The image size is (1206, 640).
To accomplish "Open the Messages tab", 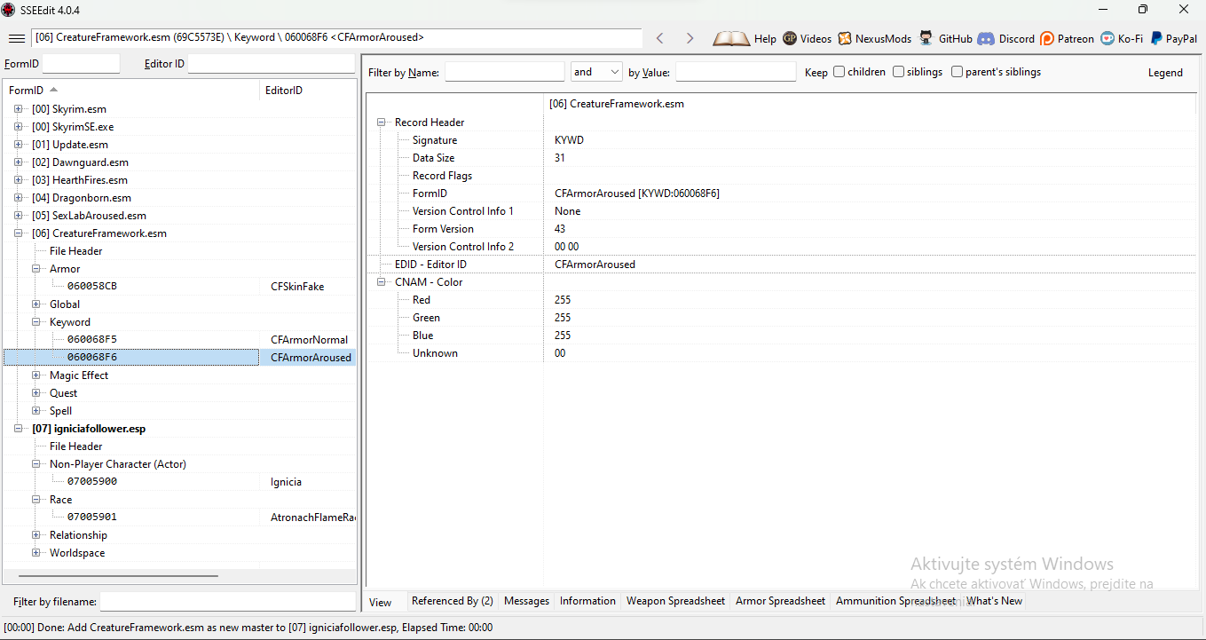I will point(526,601).
